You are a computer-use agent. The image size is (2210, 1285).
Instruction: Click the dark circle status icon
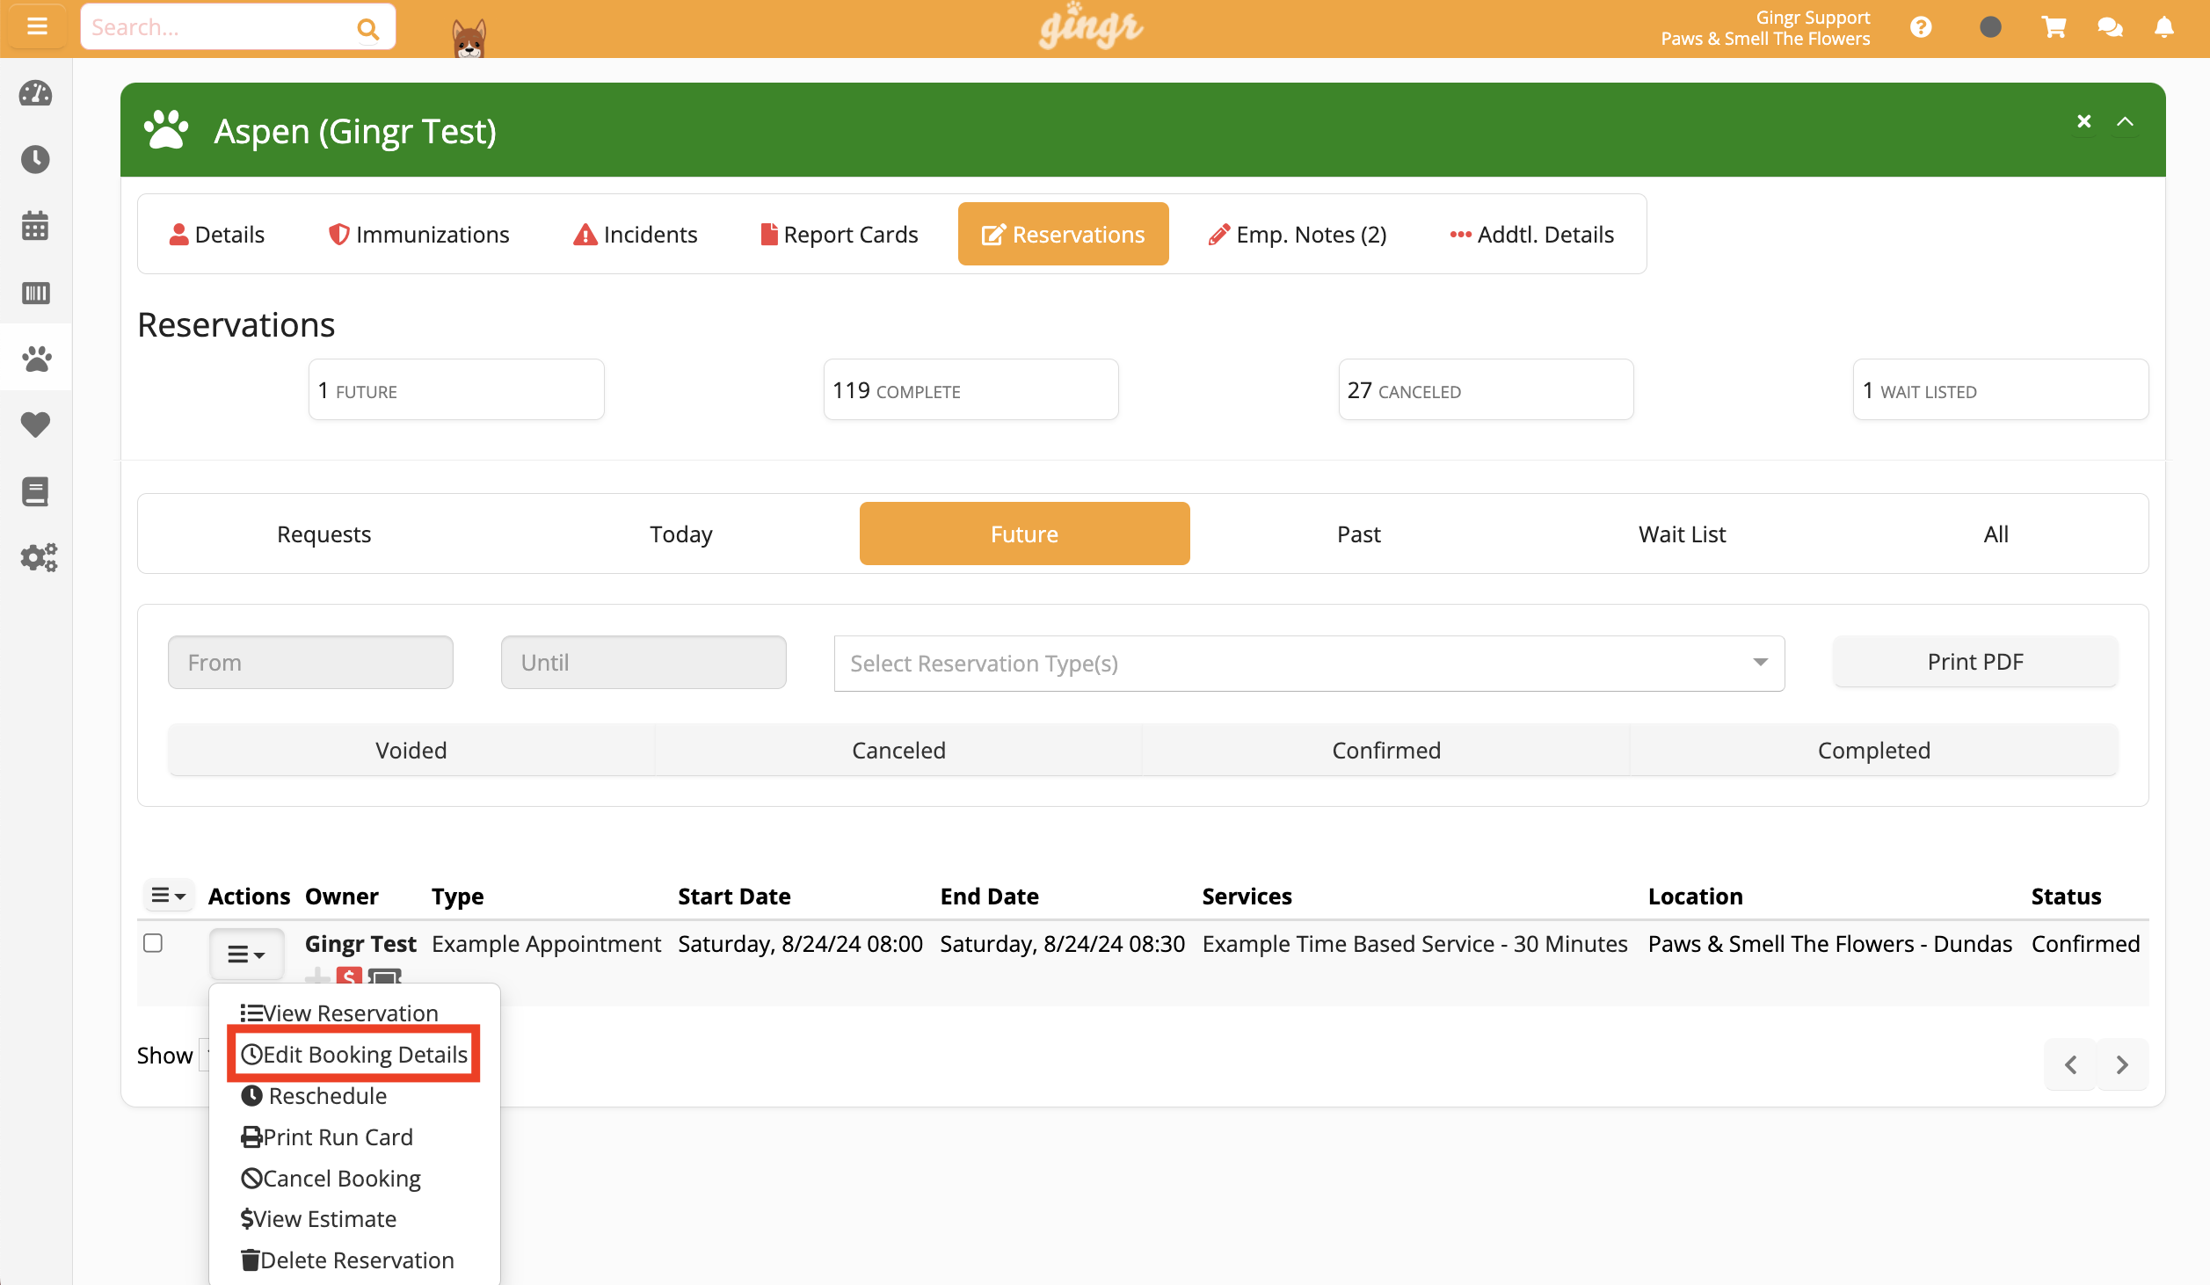click(1990, 27)
